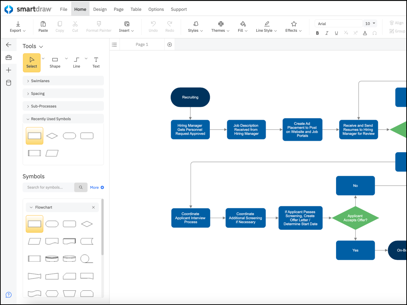This screenshot has width=407, height=305.
Task: Open Line Style pen icon
Action: pos(266,24)
